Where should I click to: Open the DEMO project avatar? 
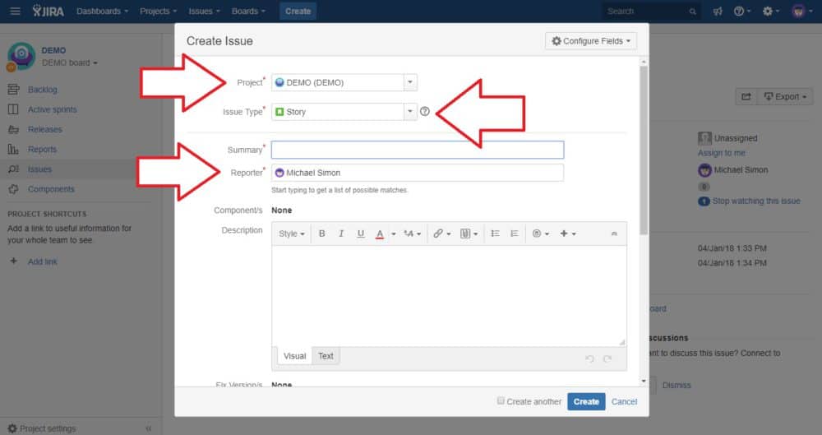(21, 56)
